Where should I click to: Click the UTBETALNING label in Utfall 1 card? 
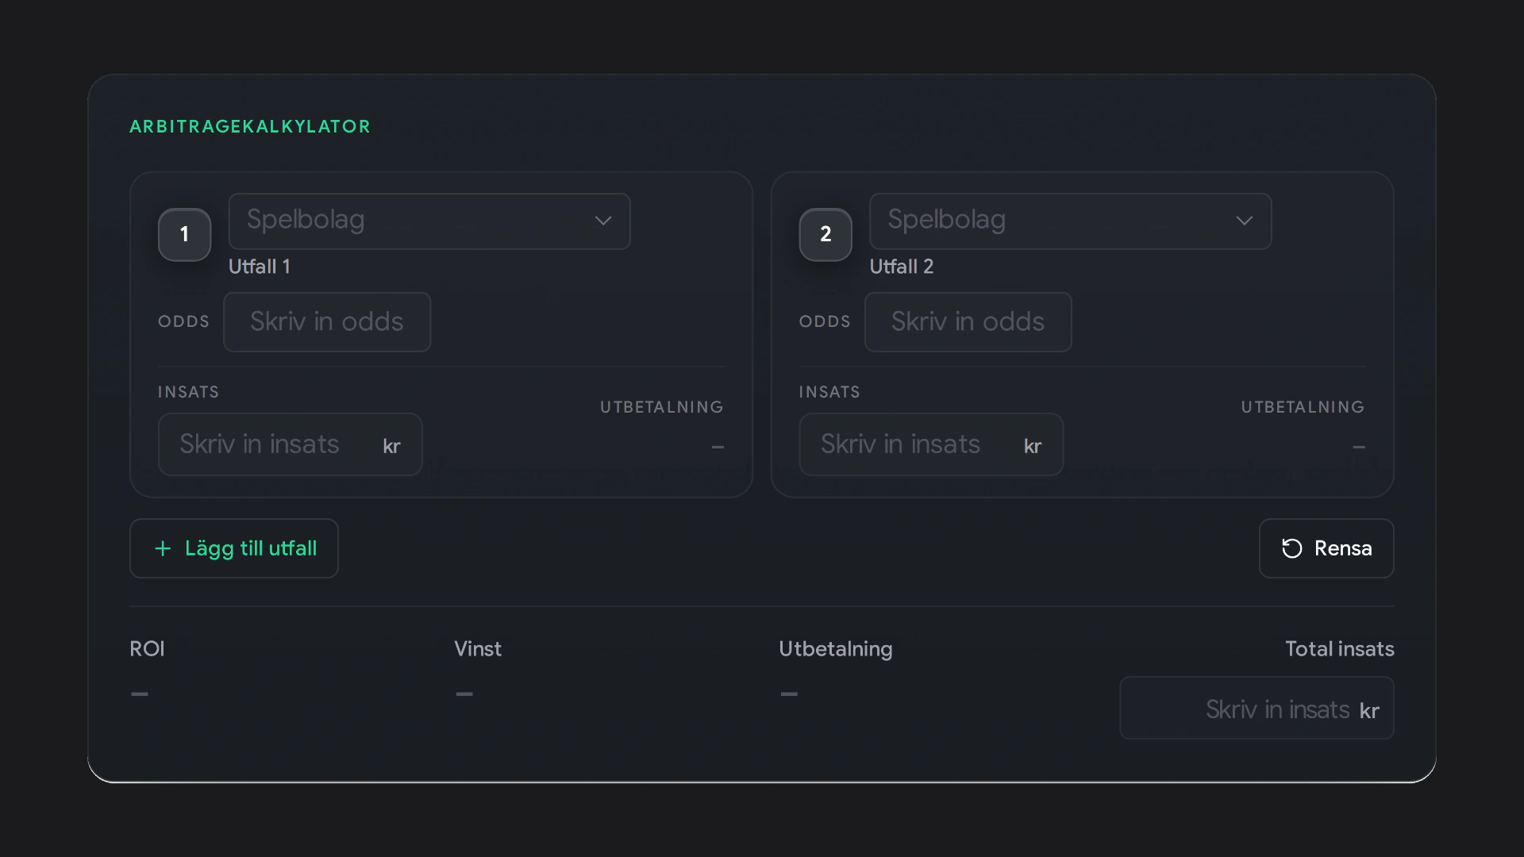(662, 407)
